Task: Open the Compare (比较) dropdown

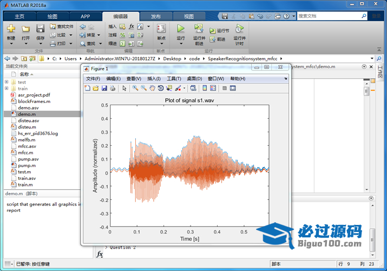Action: pyautogui.click(x=71, y=35)
